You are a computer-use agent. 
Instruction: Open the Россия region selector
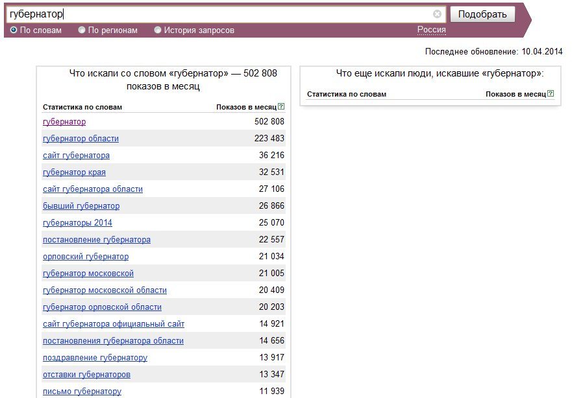coord(432,30)
